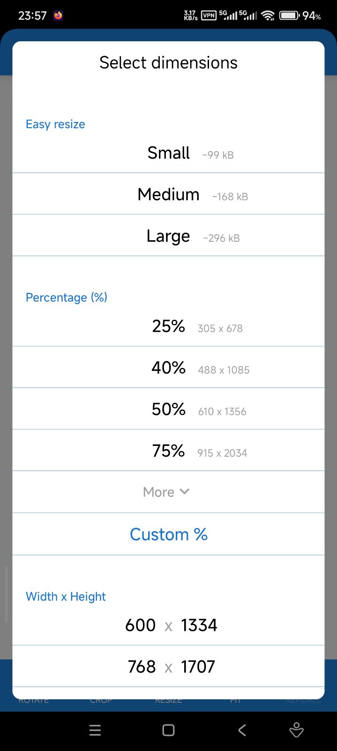
Task: Tap the battery icon in status bar
Action: point(289,15)
